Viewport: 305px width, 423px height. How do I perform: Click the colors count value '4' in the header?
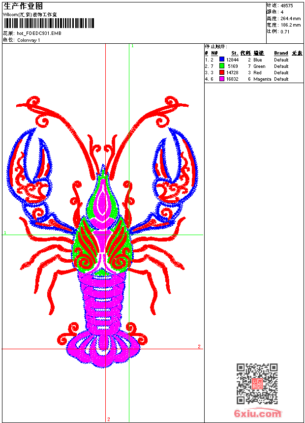(x=282, y=12)
